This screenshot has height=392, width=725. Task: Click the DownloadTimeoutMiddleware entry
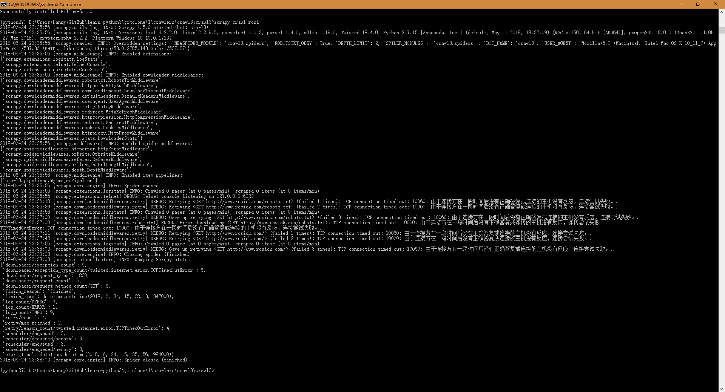point(99,91)
